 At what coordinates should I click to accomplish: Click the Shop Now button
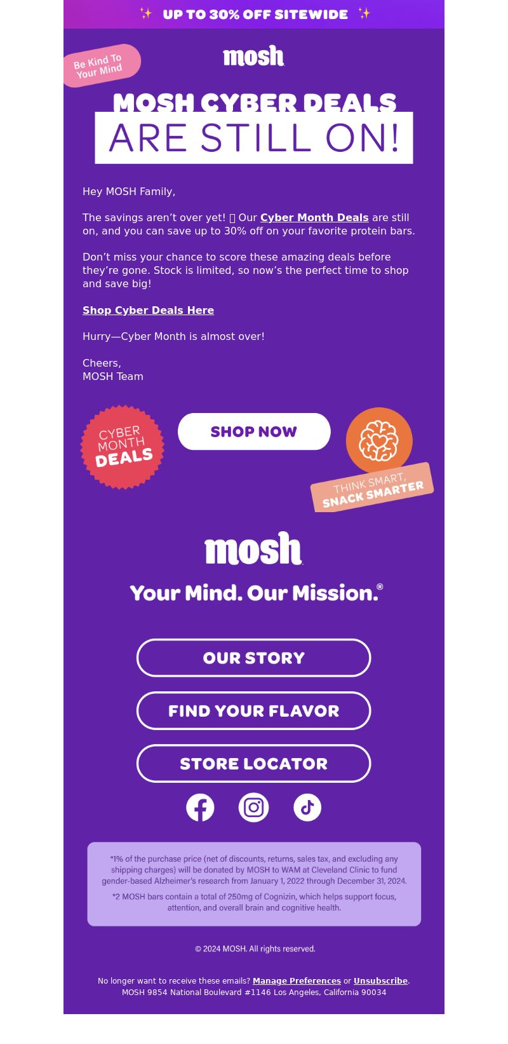254,431
